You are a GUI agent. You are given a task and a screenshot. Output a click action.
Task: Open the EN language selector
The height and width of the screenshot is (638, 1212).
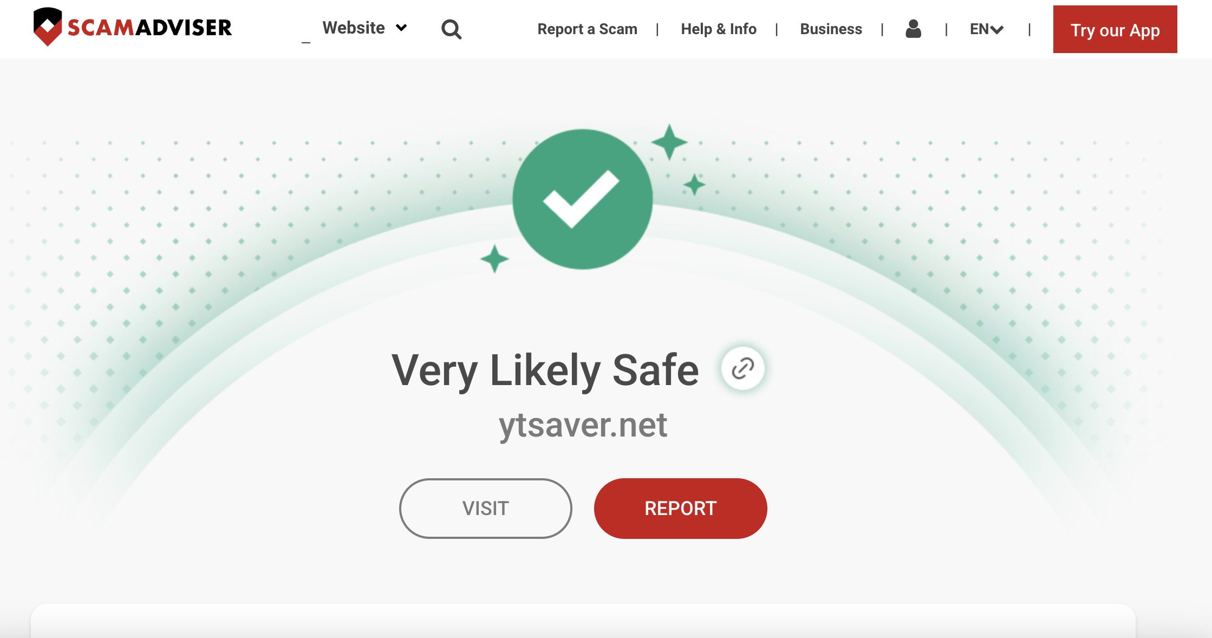tap(987, 29)
